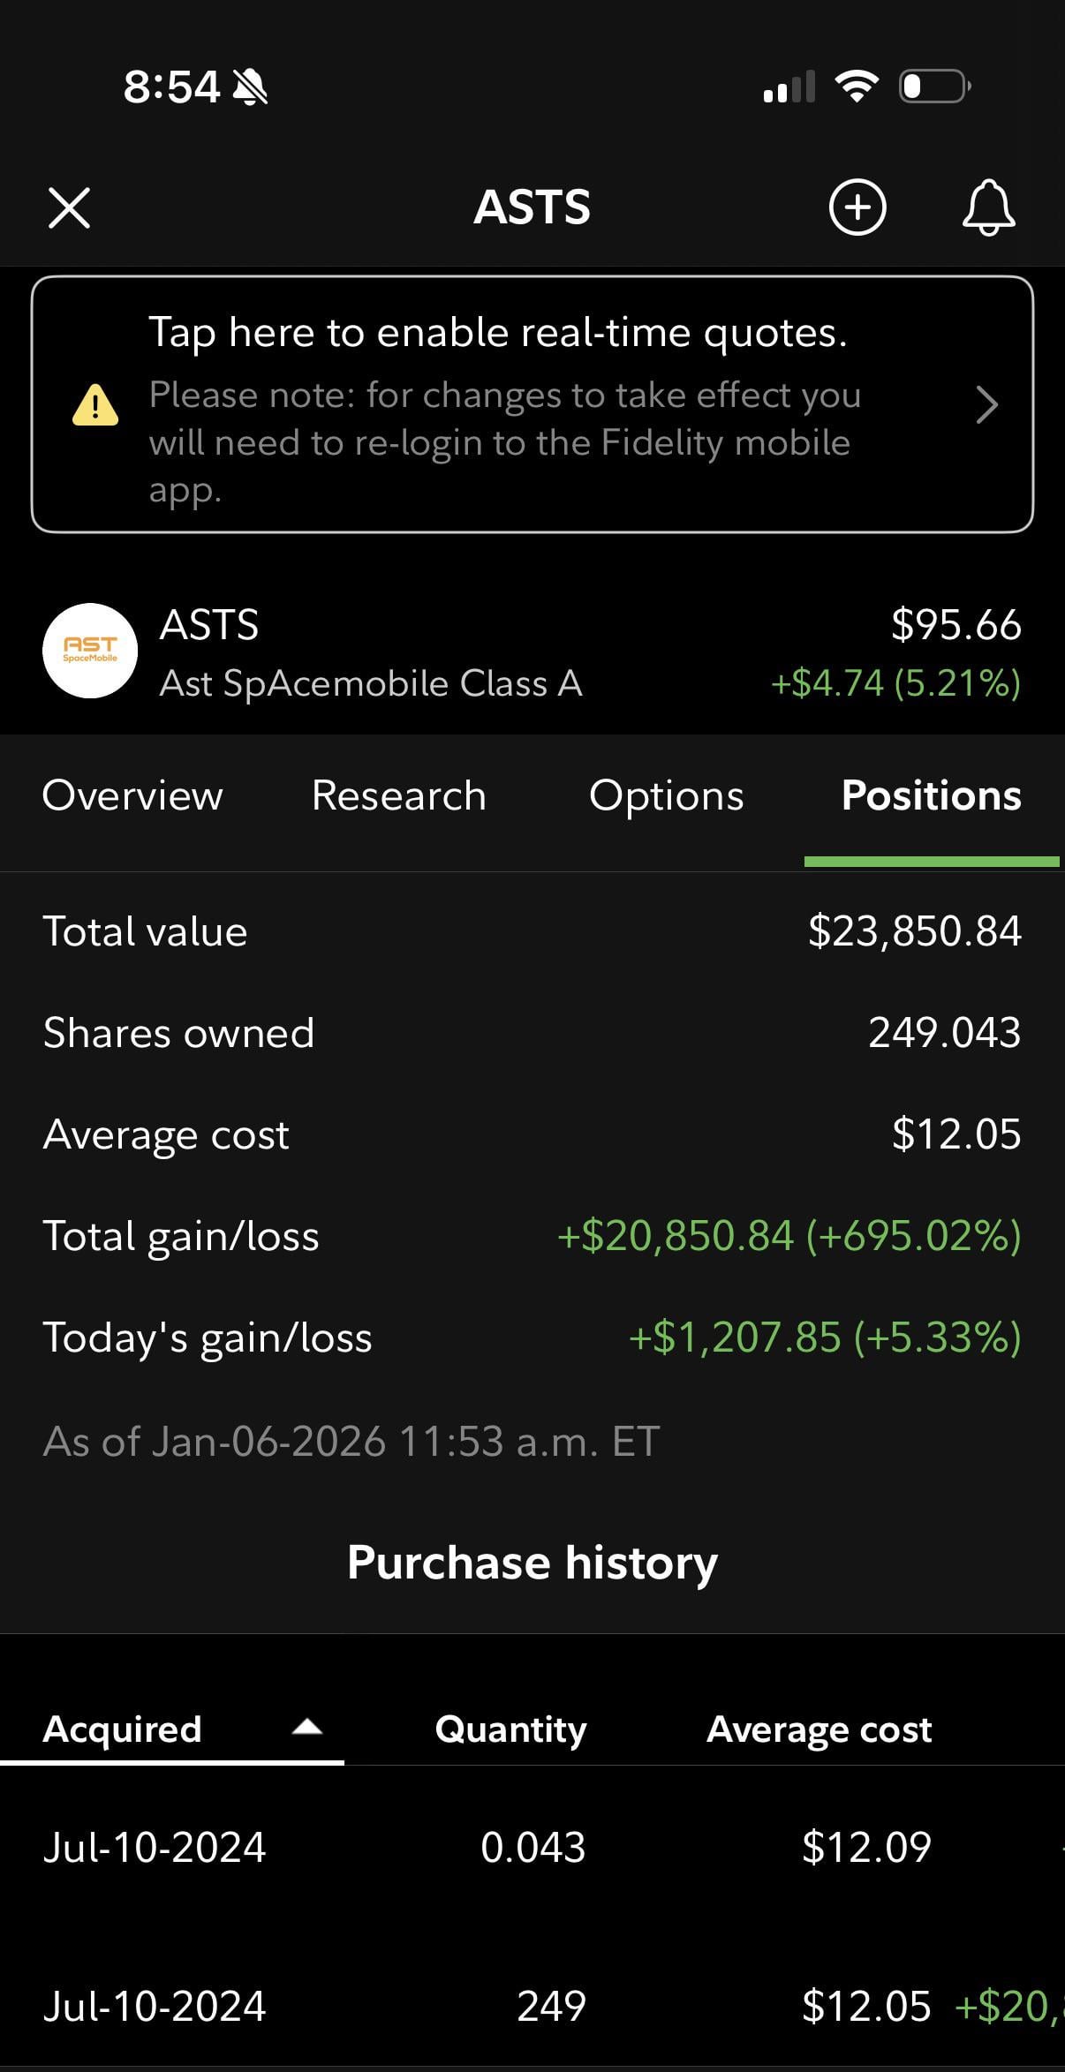This screenshot has height=2072, width=1065.
Task: Open the Options tab
Action: pos(666,795)
